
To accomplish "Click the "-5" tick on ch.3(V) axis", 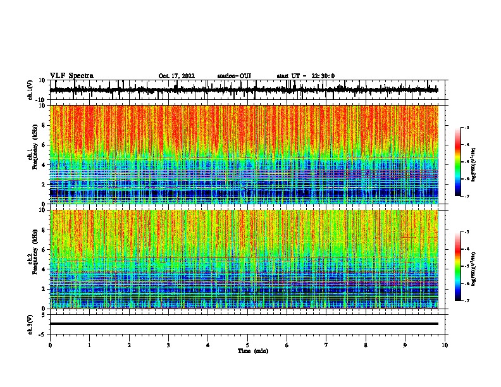I will tap(42, 335).
